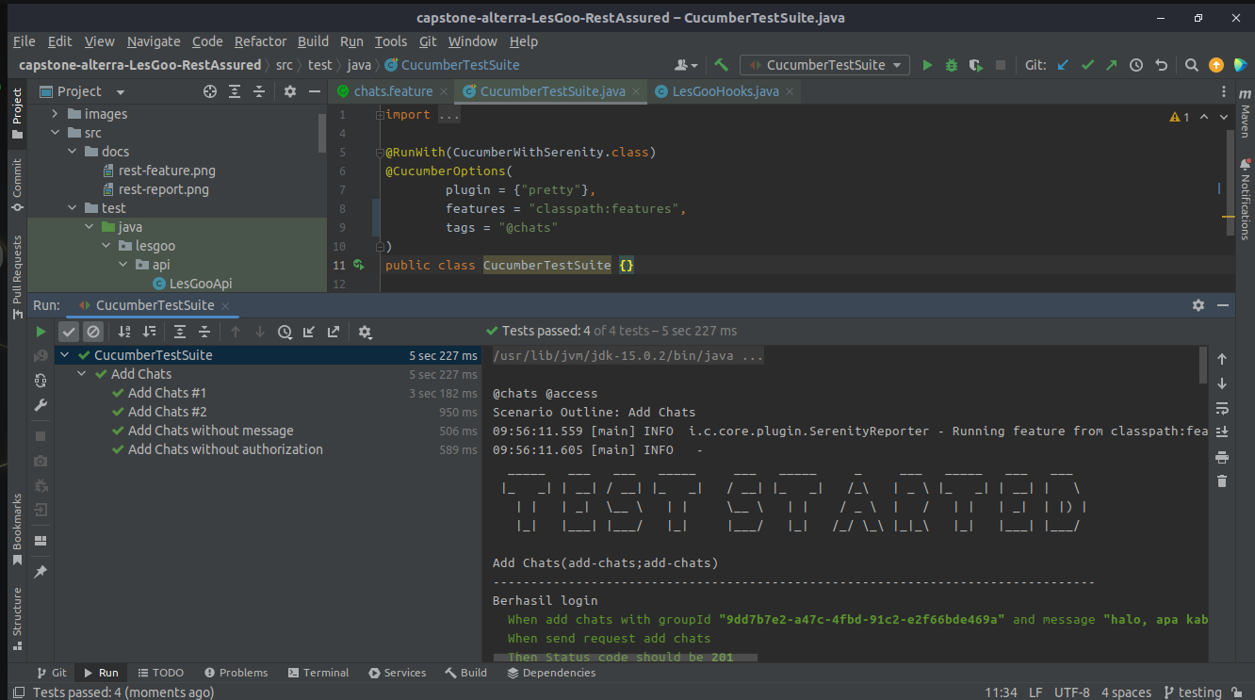The height and width of the screenshot is (700, 1255).
Task: Open the Terminal tool window
Action: pyautogui.click(x=318, y=672)
